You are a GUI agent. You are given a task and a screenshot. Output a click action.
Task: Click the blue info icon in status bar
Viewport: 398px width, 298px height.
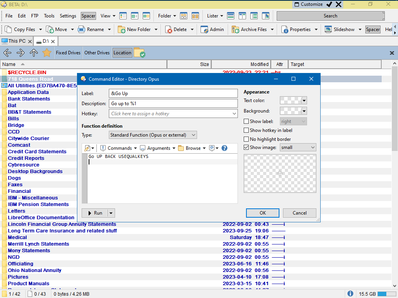point(350,294)
